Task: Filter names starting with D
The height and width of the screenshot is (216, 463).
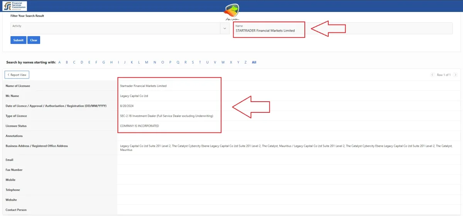Action: [x=82, y=62]
